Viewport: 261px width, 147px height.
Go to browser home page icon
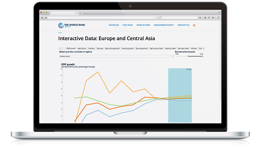pos(213,17)
